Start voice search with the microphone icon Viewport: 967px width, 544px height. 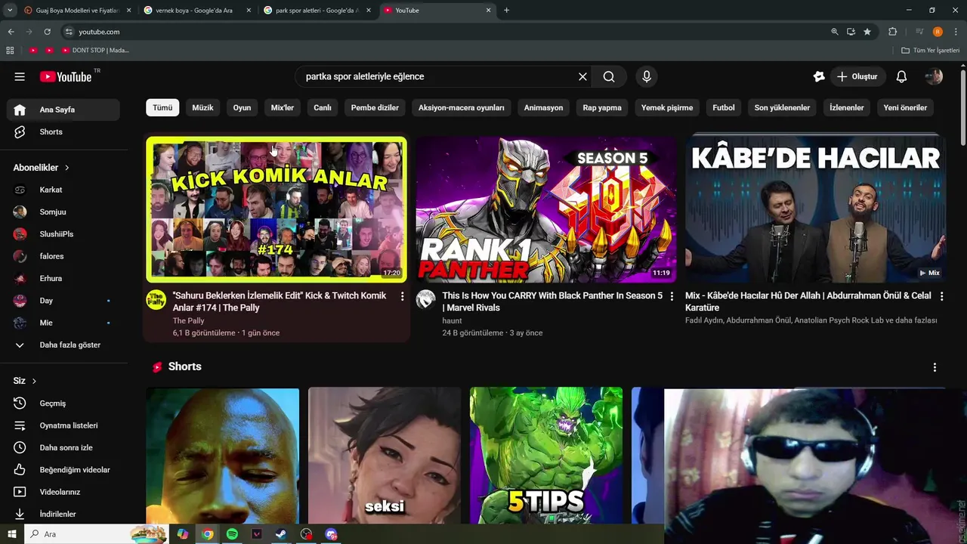[x=646, y=76]
